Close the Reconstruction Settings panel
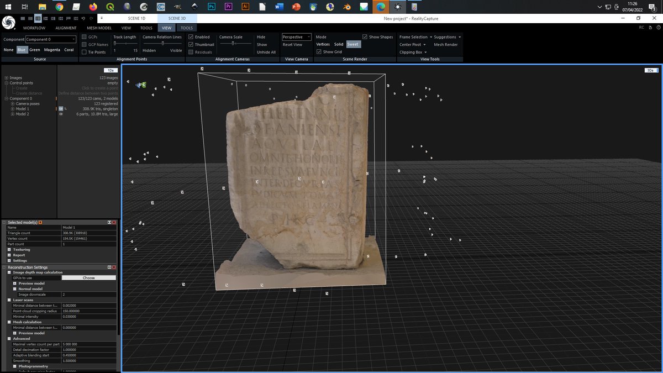663x373 pixels. (x=114, y=267)
